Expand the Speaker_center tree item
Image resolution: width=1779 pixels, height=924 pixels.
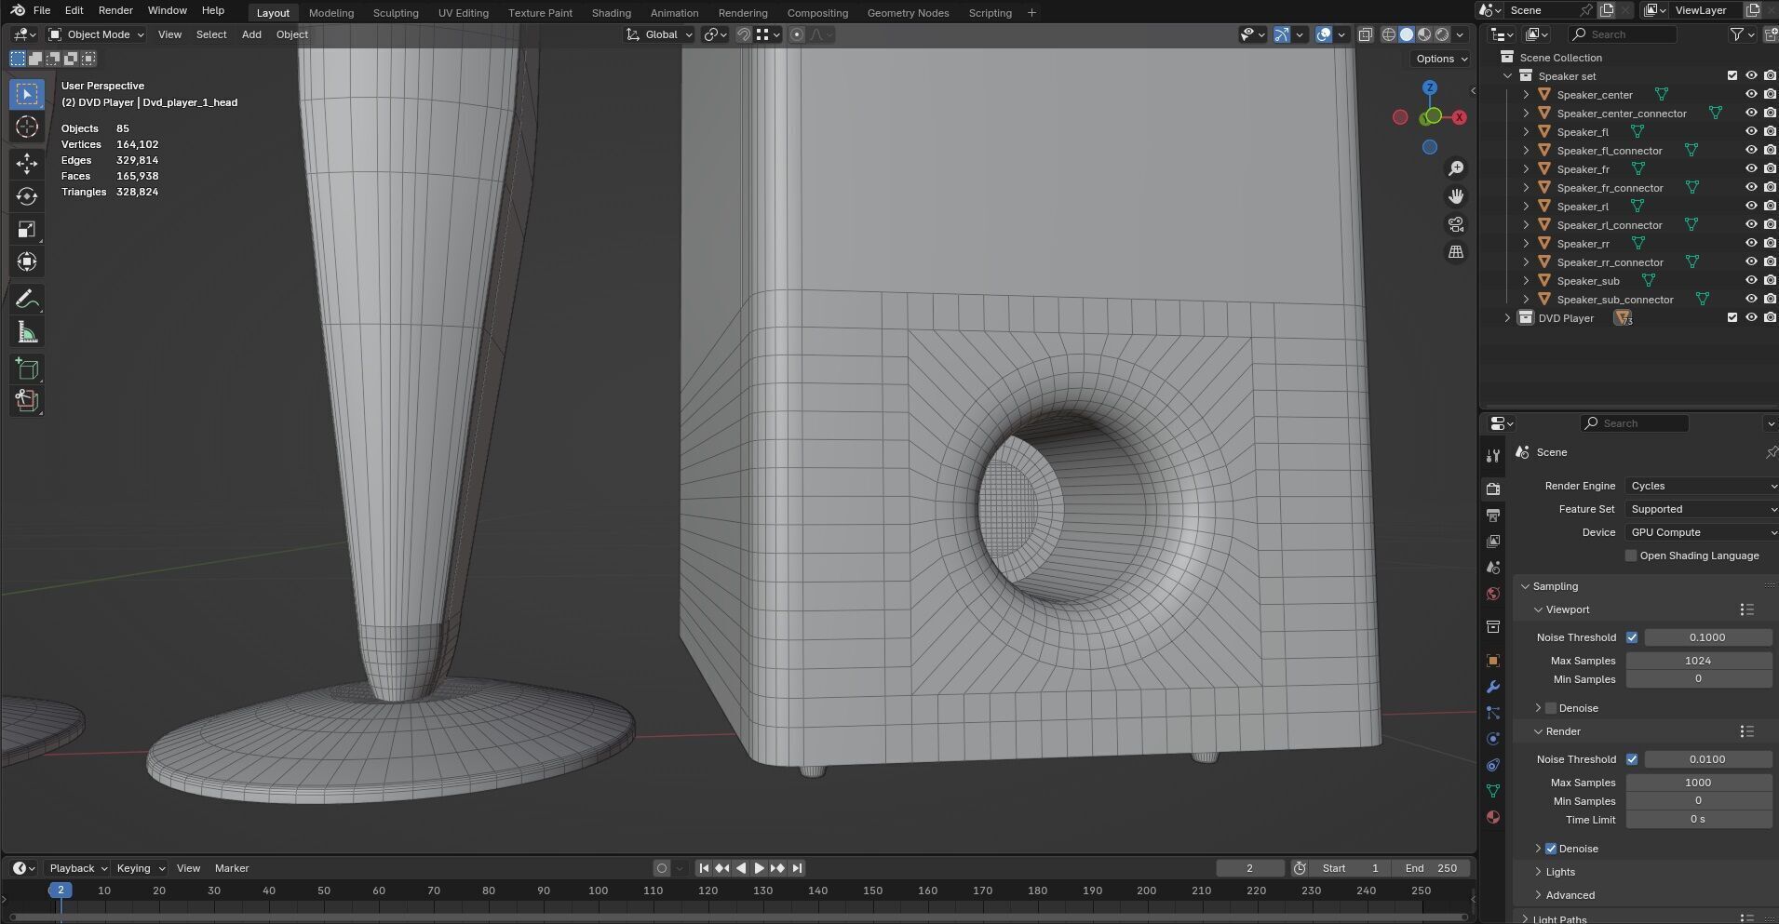coord(1527,95)
